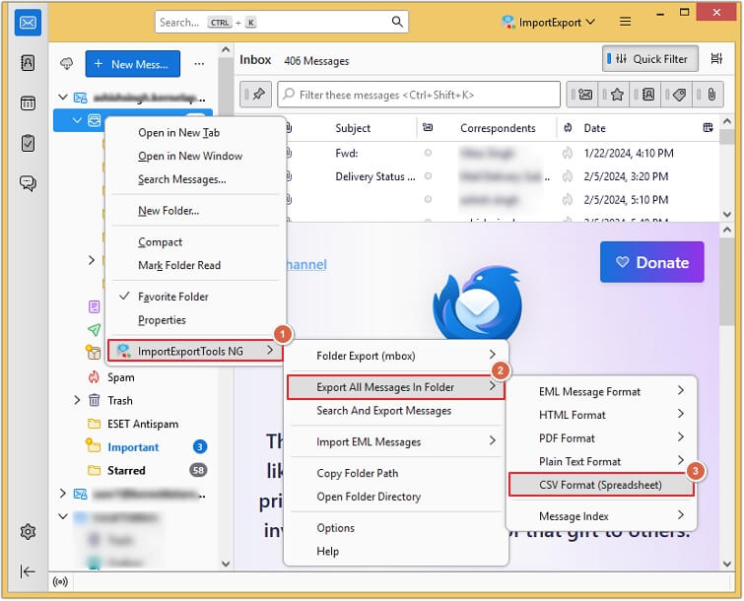Select Mark Folder Read
This screenshot has width=744, height=601.
point(195,265)
